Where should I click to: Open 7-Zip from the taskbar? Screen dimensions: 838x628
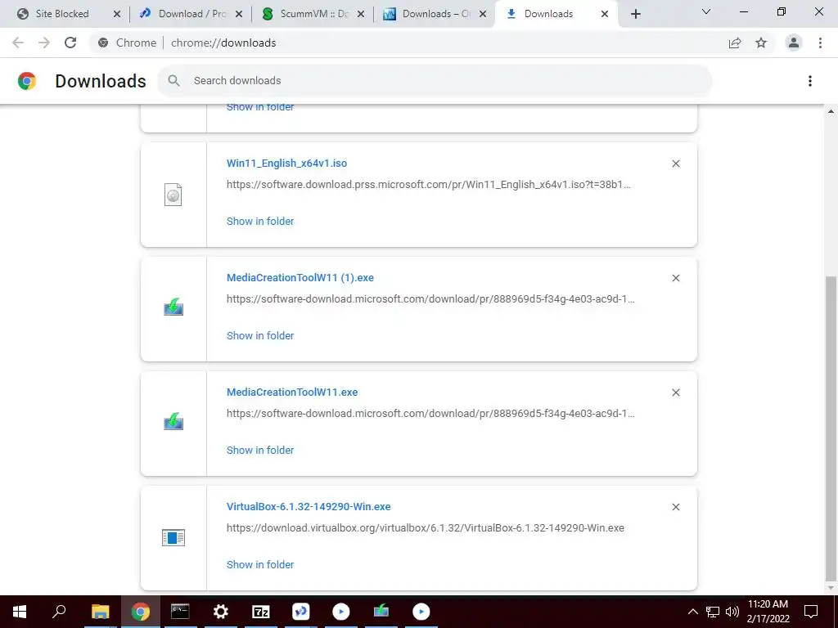tap(261, 612)
